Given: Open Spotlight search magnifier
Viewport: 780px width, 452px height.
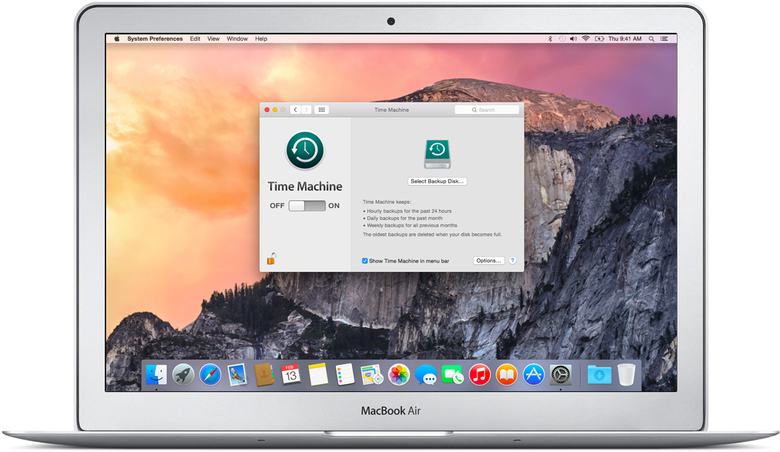Looking at the screenshot, I should click(651, 39).
